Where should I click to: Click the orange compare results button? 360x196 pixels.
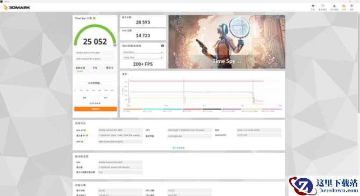coord(96,109)
